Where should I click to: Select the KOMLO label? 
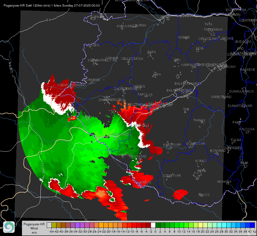tap(201, 161)
